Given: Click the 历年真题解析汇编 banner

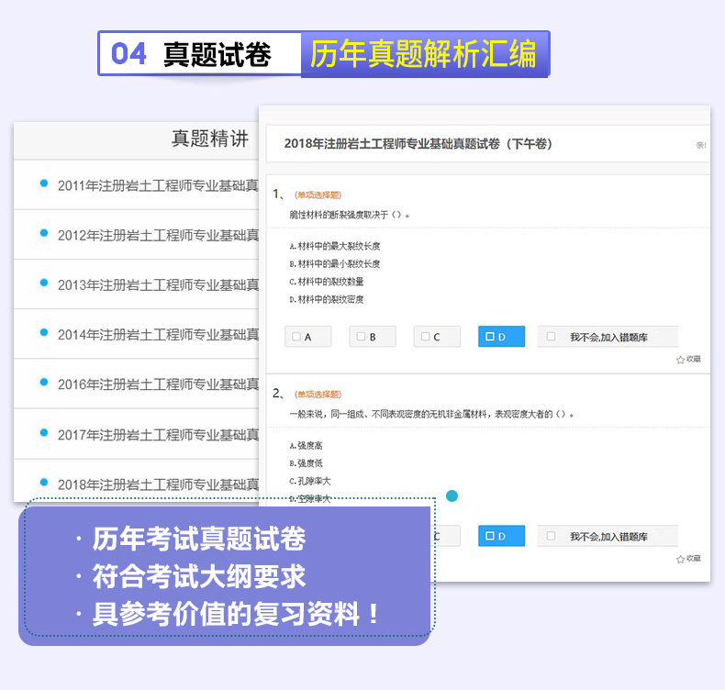Looking at the screenshot, I should pyautogui.click(x=425, y=53).
